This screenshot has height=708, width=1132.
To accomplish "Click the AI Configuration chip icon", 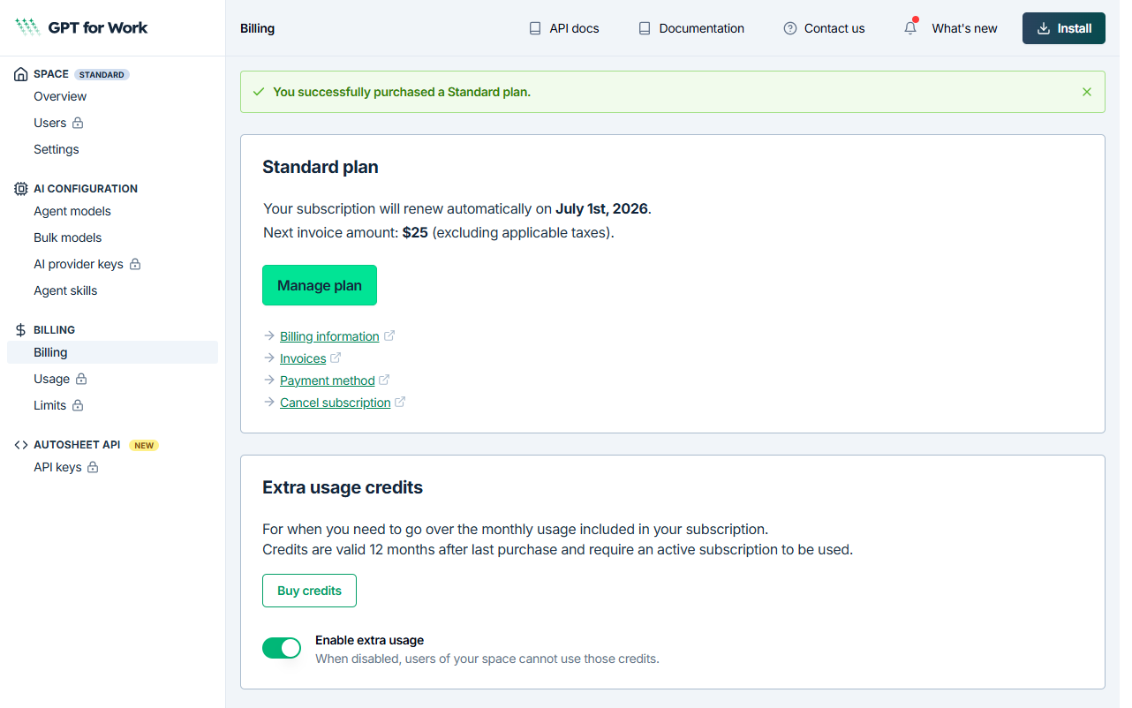I will (21, 189).
